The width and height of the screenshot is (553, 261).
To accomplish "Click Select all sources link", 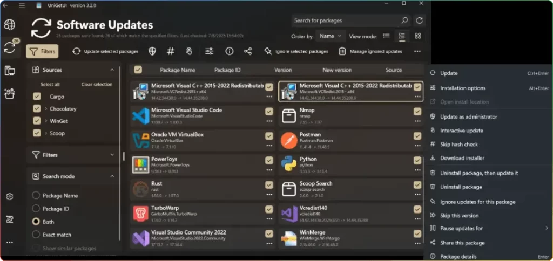I will [x=50, y=85].
